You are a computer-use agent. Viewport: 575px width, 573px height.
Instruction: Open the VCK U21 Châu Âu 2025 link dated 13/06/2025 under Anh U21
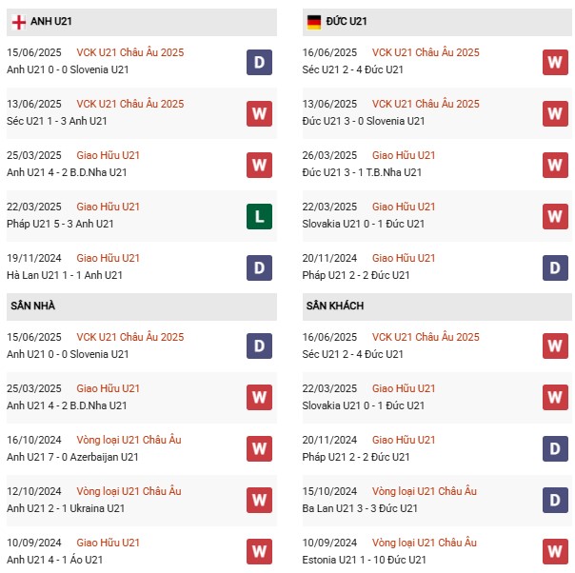[x=130, y=104]
